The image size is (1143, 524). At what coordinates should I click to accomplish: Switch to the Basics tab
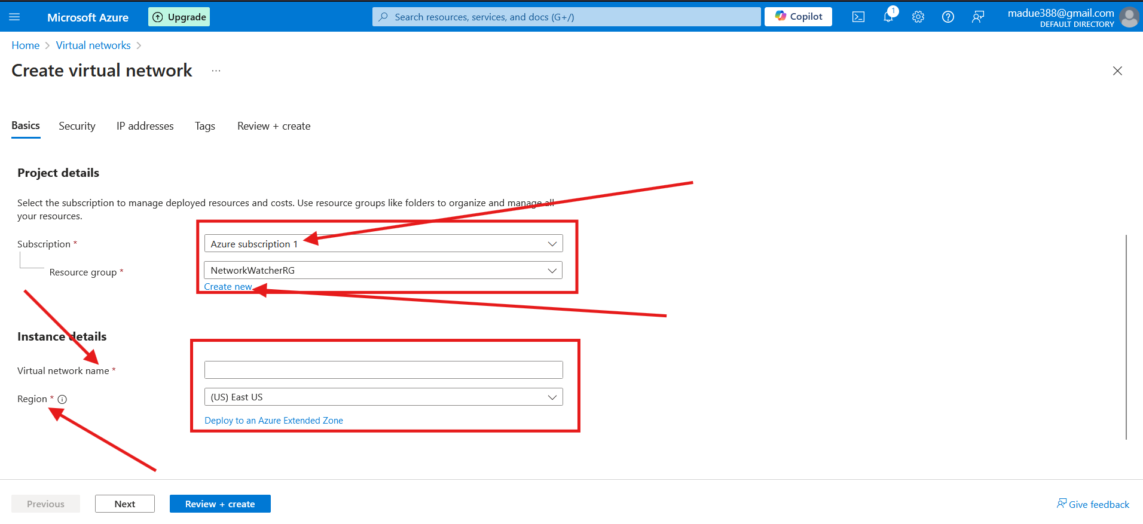coord(26,125)
